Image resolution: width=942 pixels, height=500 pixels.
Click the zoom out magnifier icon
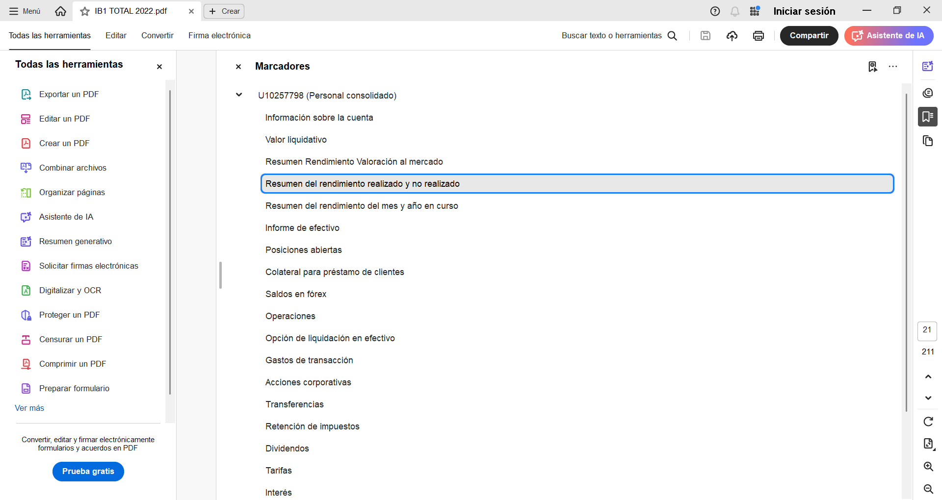coord(928,489)
